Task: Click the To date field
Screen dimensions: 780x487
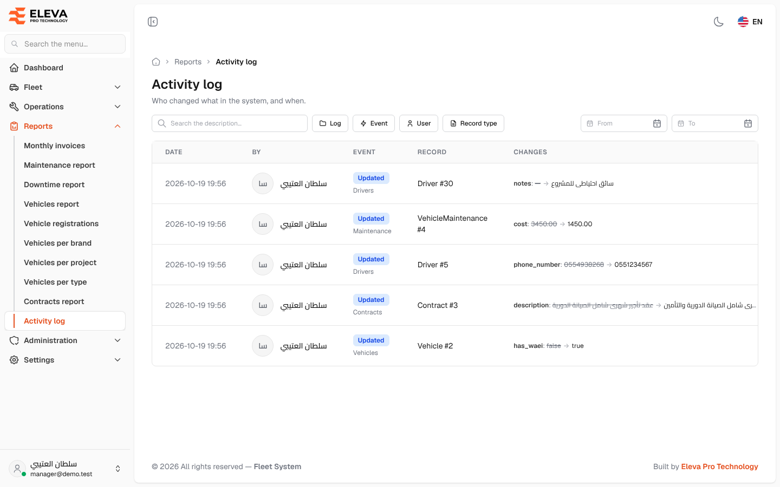Action: tap(715, 123)
